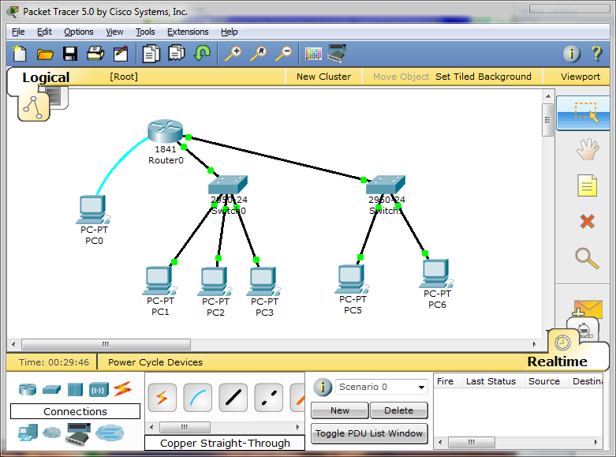
Task: Open the Drawing Palette icon
Action: point(313,54)
